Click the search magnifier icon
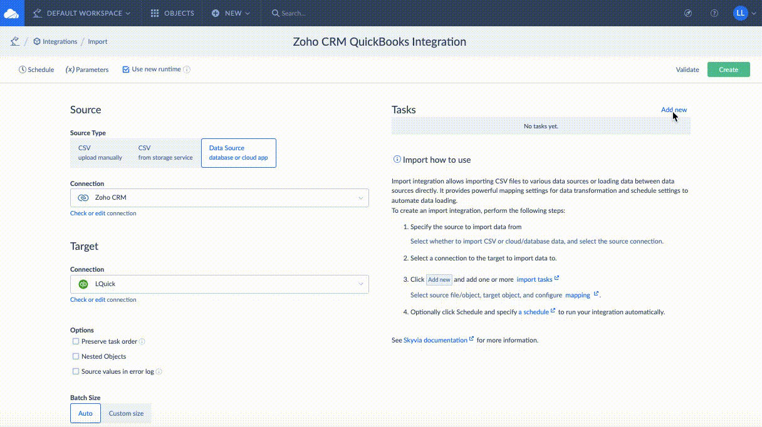Viewport: 762px width, 427px height. tap(275, 13)
